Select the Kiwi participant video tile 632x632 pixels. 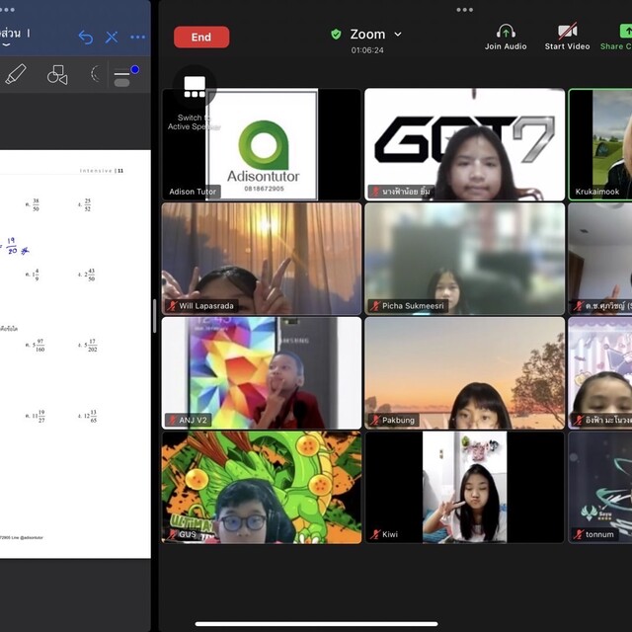(x=464, y=486)
